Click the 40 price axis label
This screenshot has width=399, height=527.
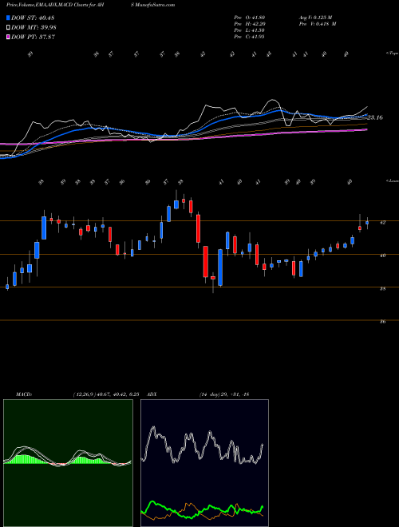click(x=383, y=256)
